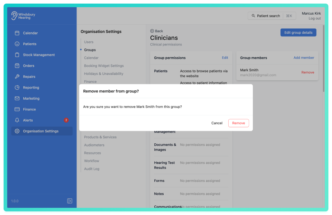The width and height of the screenshot is (332, 215).
Task: Select the Stock Management clipboard icon
Action: (17, 55)
